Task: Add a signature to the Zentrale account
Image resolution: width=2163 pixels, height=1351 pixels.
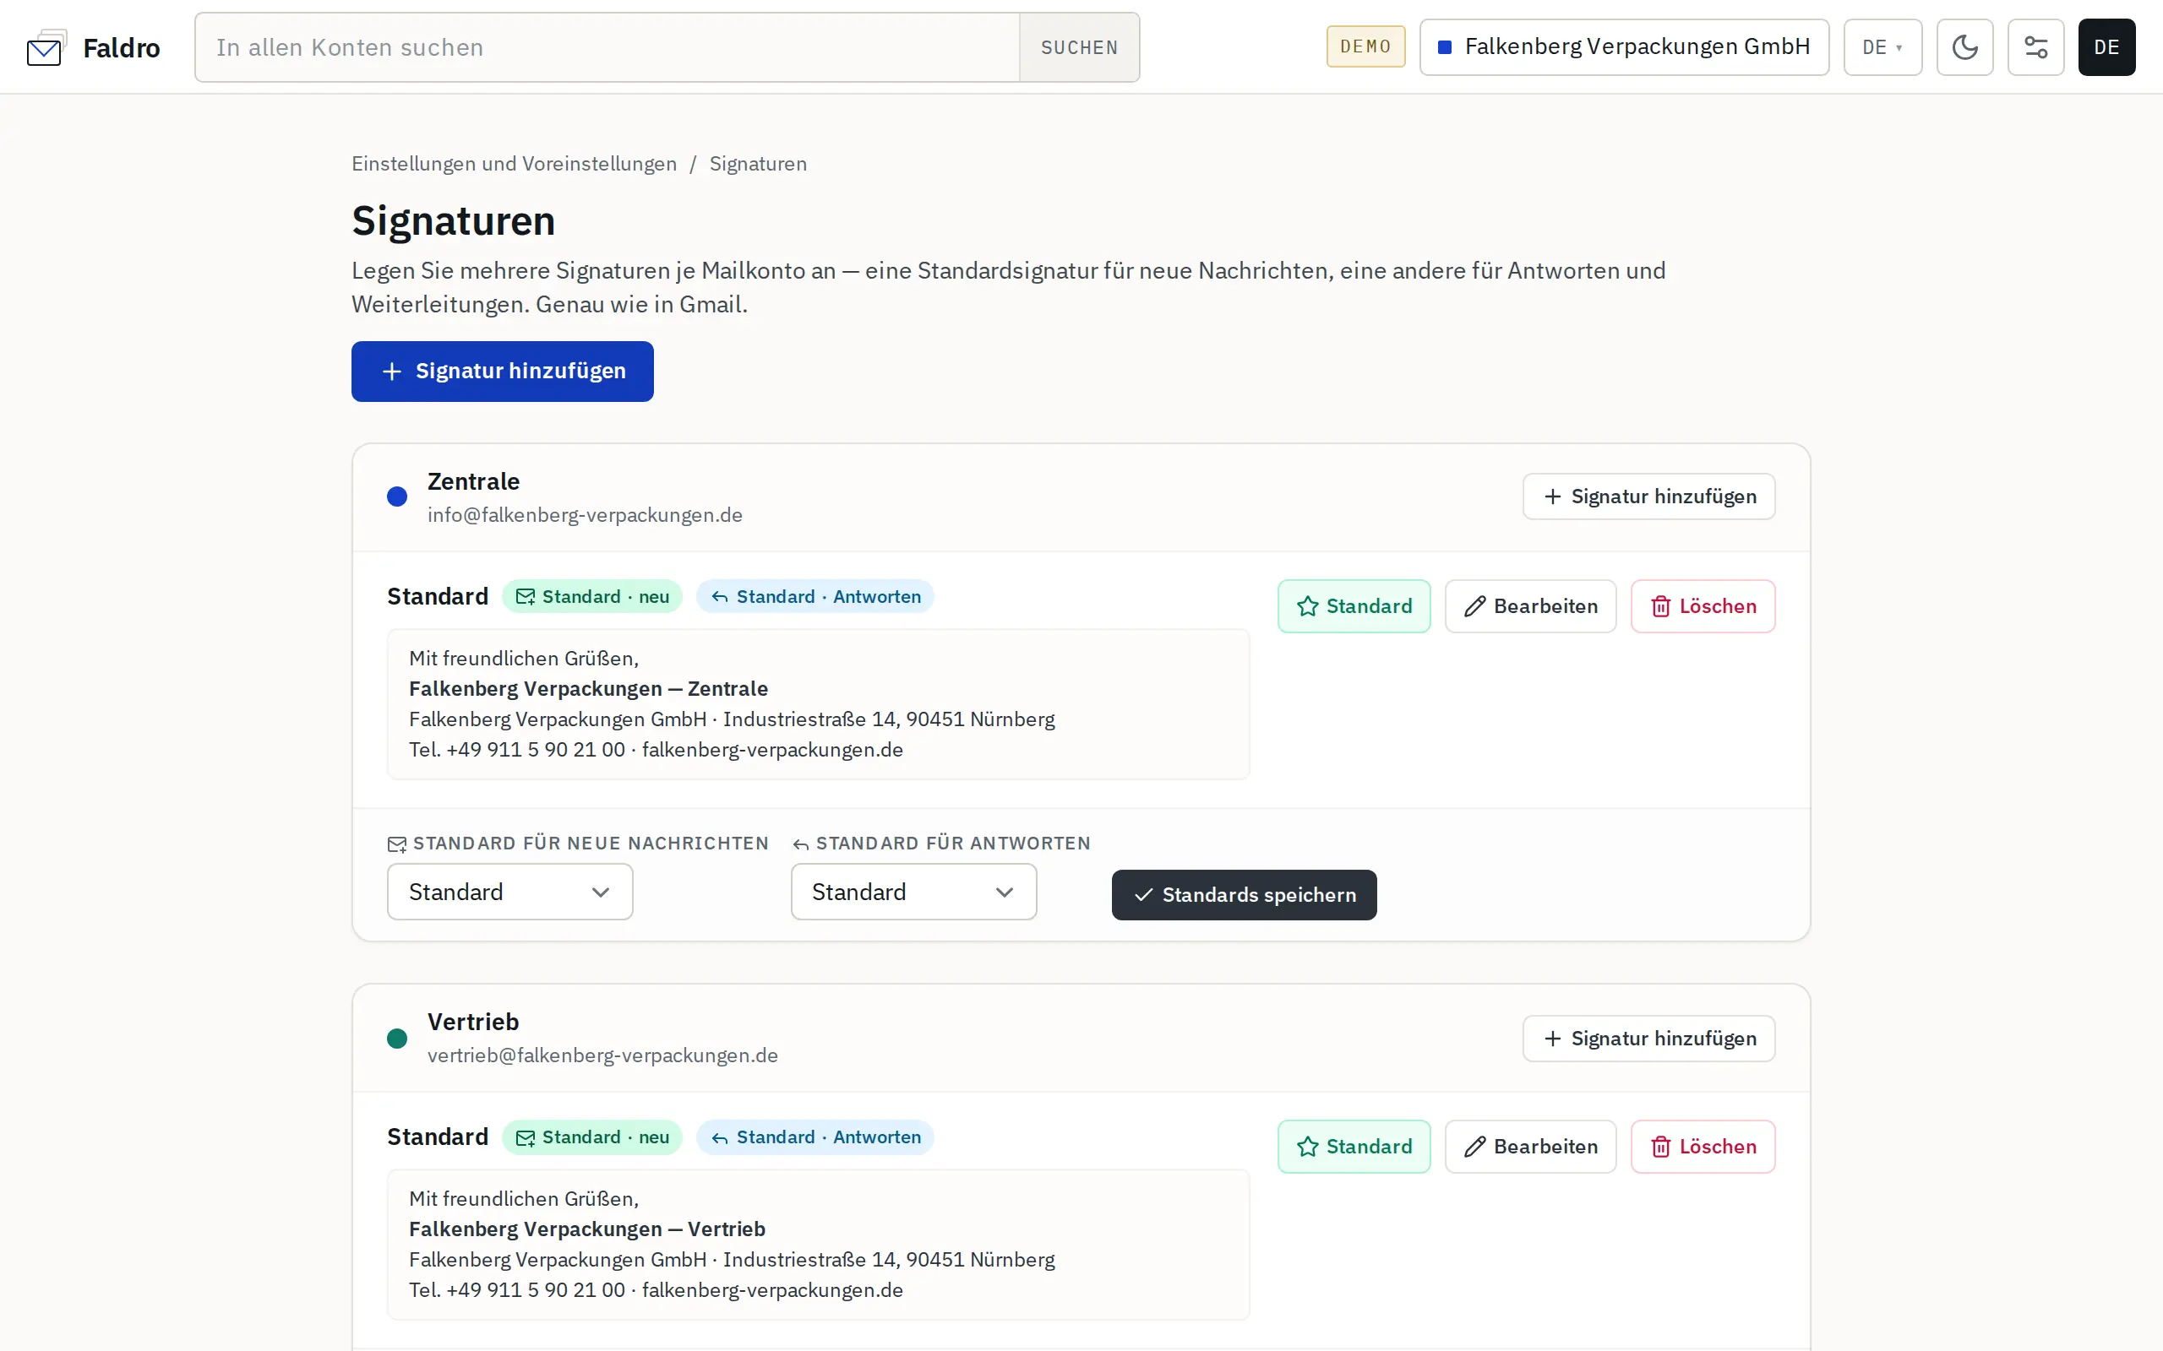Action: pyautogui.click(x=1648, y=496)
